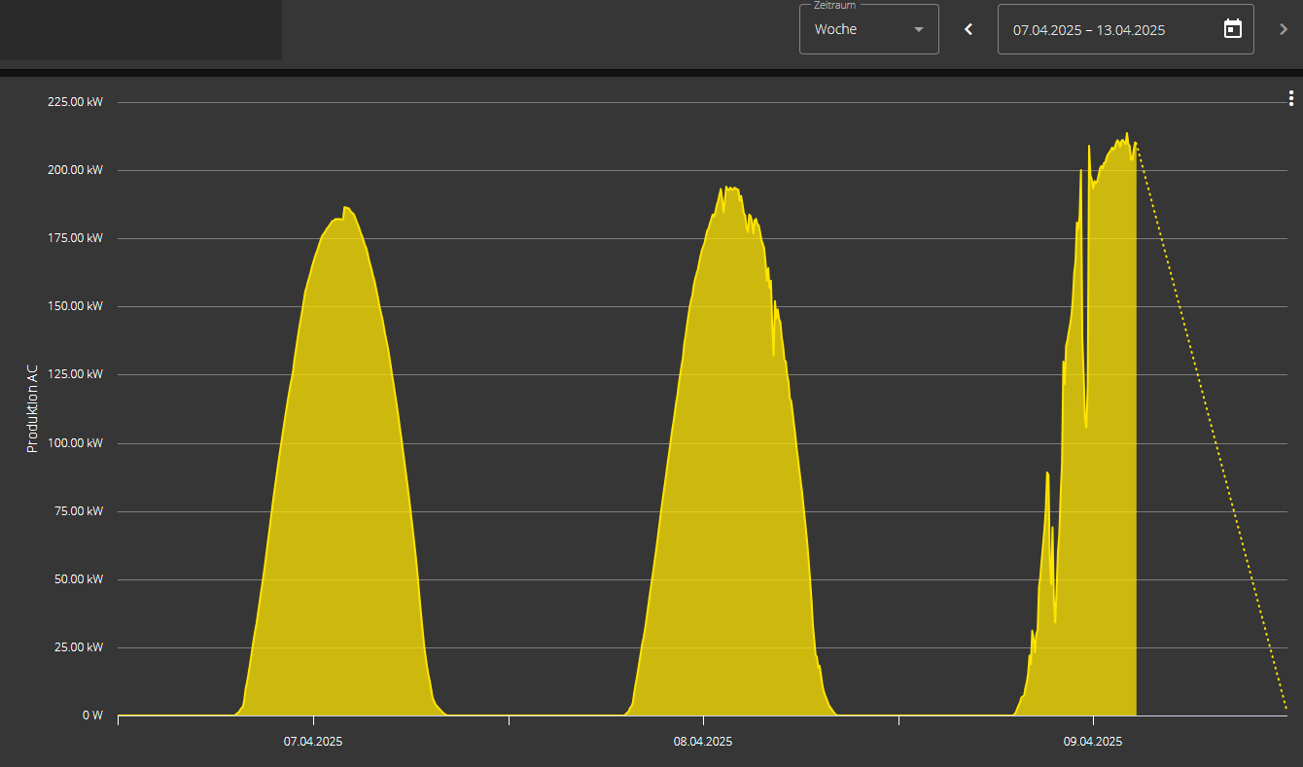The image size is (1303, 767).
Task: Click the 150.00 kW y-axis label
Action: (x=75, y=306)
